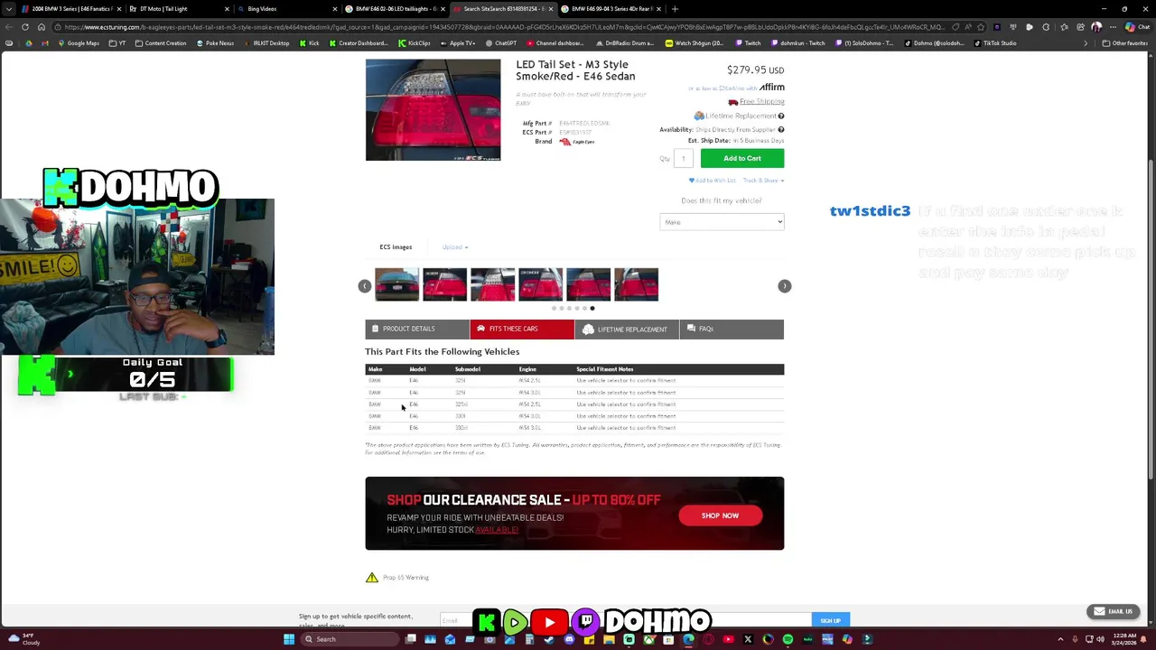Image resolution: width=1156 pixels, height=650 pixels.
Task: Click the E46 2.5L first fitment row
Action: [x=574, y=381]
